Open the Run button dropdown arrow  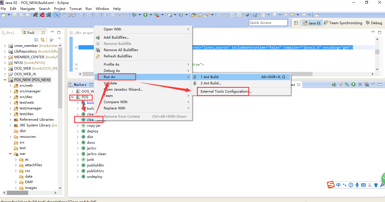151,15
